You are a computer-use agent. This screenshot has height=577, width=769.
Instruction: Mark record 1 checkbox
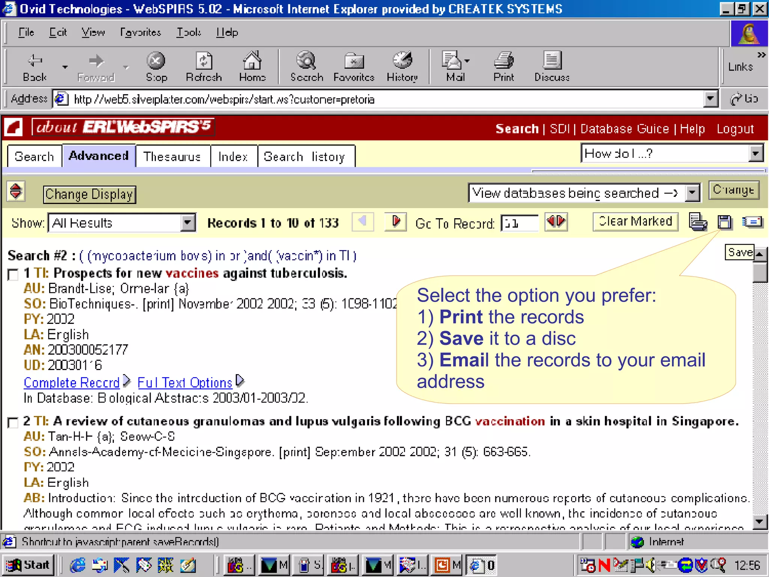pyautogui.click(x=13, y=275)
